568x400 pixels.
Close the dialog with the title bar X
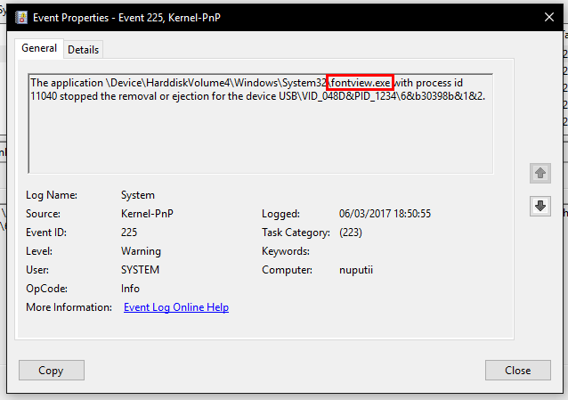(x=547, y=16)
